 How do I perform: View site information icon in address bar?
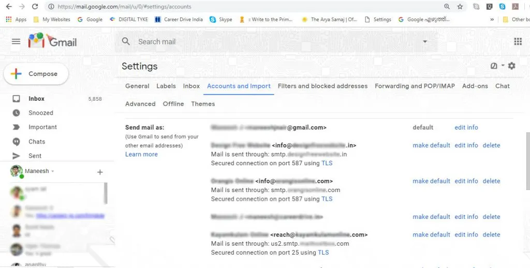(x=51, y=6)
